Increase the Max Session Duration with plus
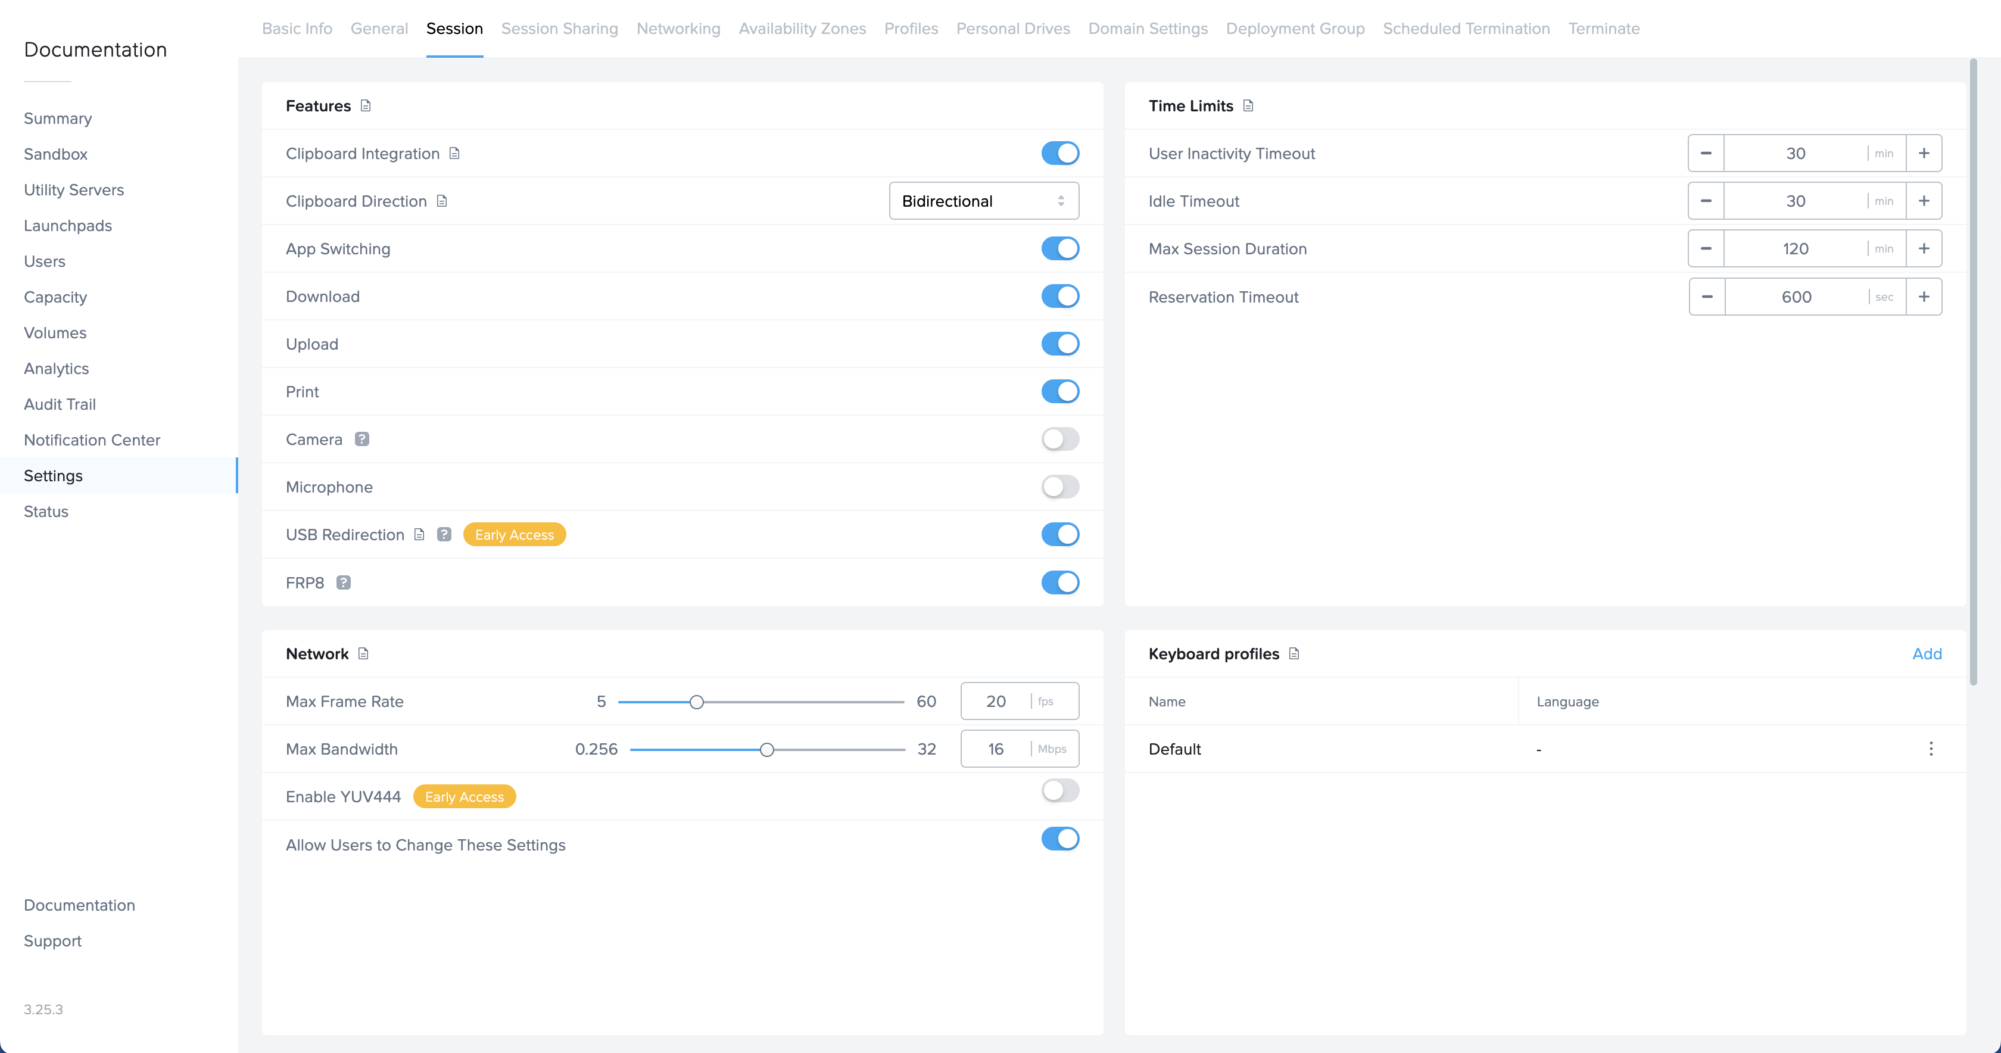 click(1924, 249)
